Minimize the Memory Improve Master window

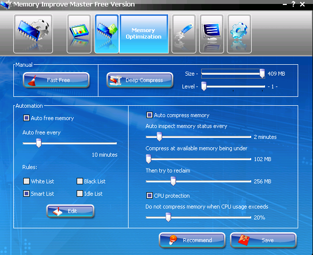point(285,4)
